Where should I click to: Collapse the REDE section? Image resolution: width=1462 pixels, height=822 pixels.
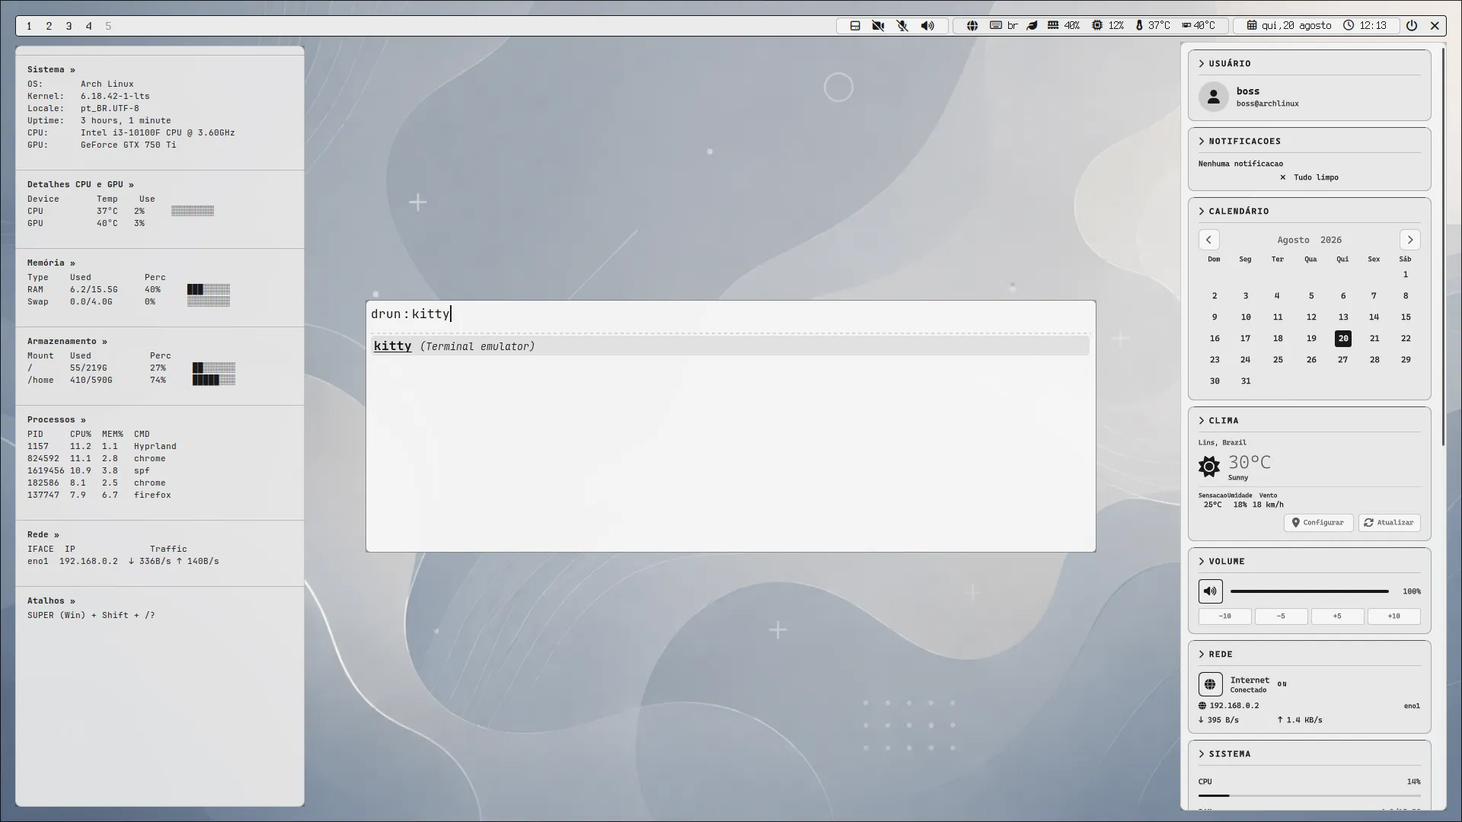point(1202,655)
